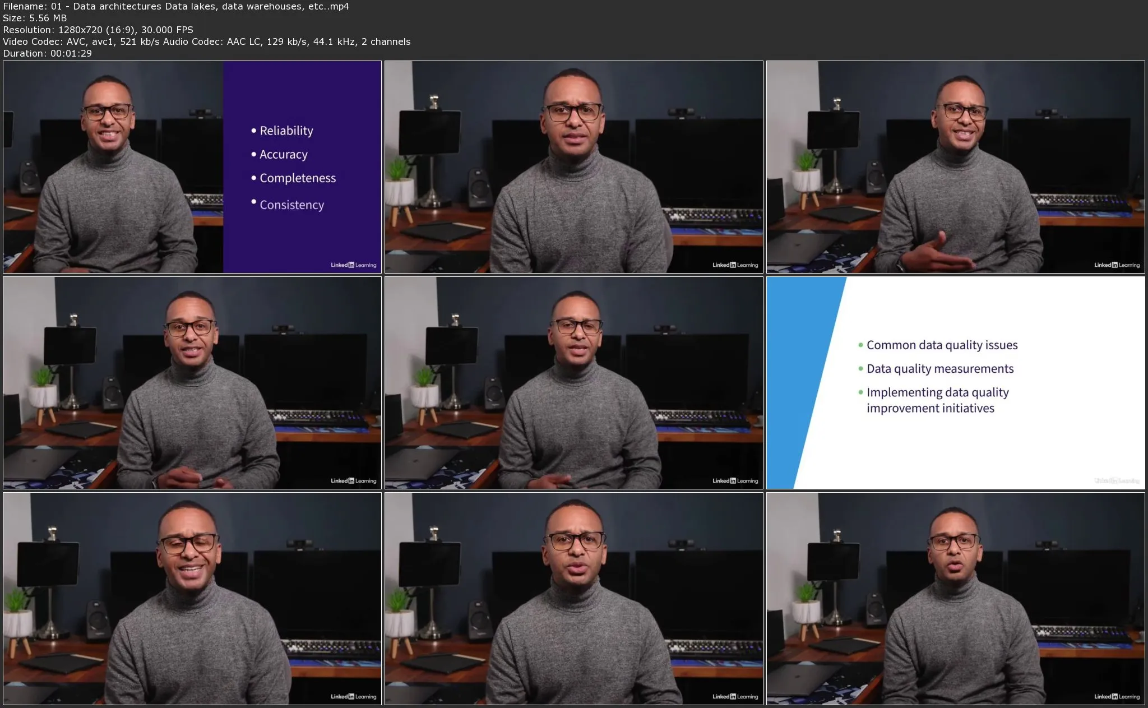Click the Consistency bullet text
1148x708 pixels.
(x=291, y=205)
